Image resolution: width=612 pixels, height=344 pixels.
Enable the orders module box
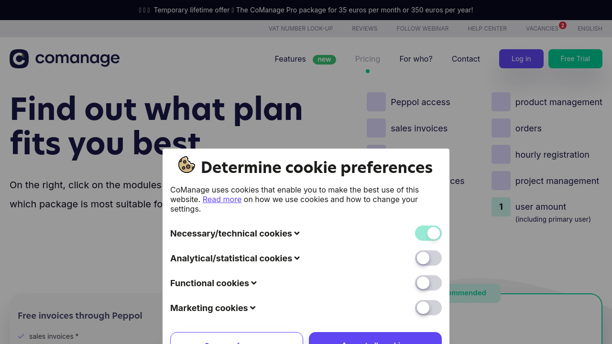click(x=501, y=128)
